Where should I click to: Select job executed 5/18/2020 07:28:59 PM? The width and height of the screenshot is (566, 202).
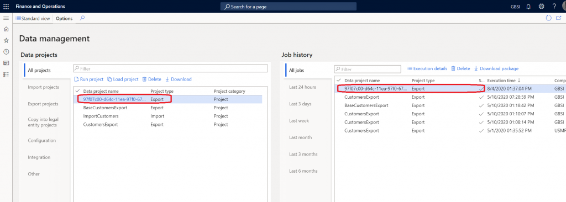click(450, 97)
